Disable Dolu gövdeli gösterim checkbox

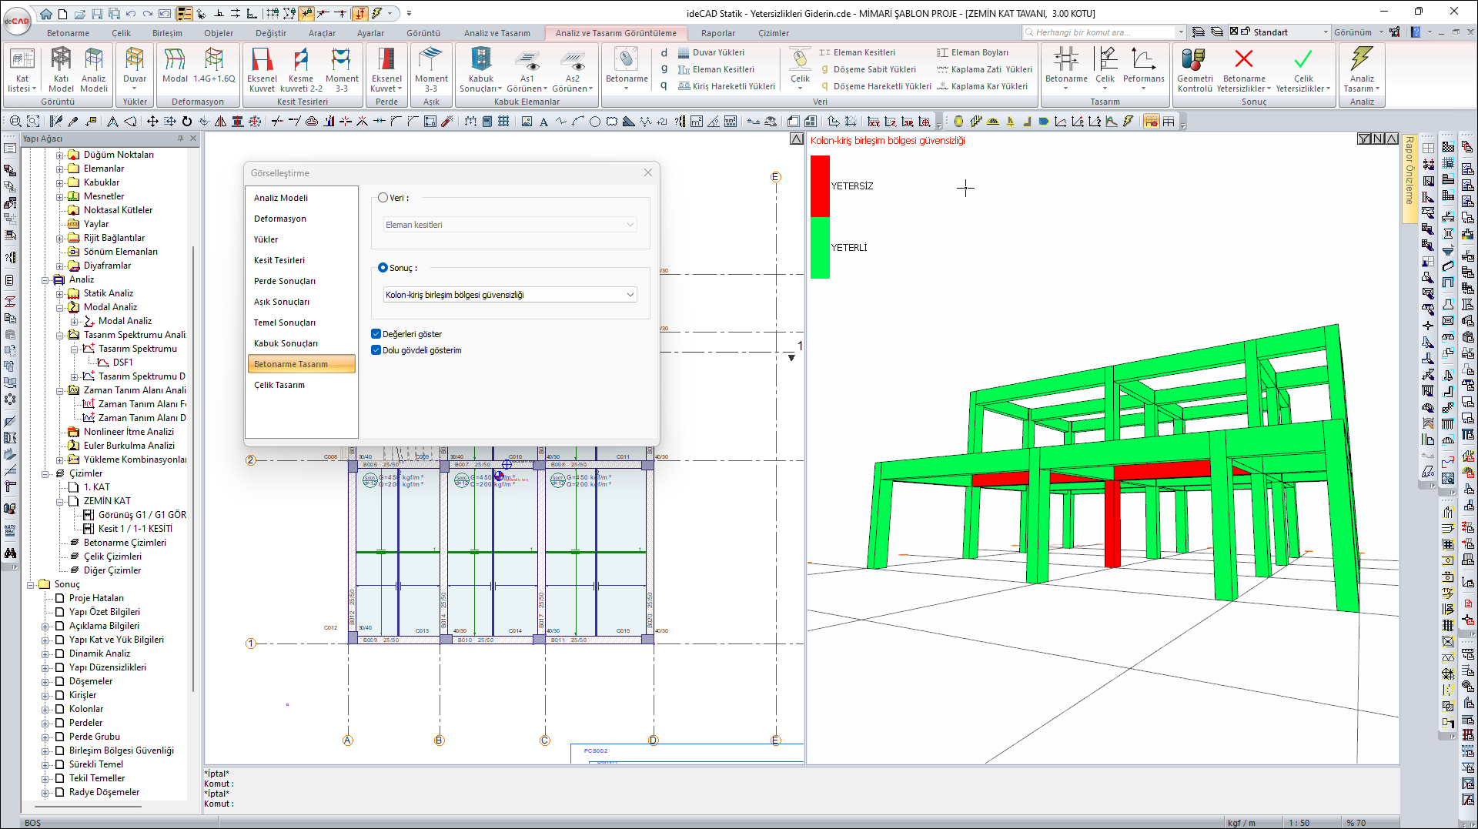[x=376, y=350]
